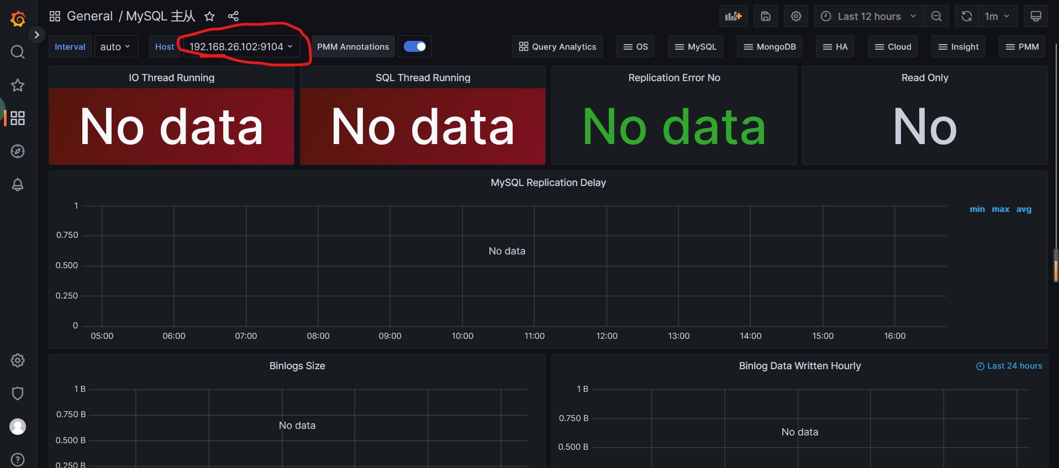
Task: Open the 1m refresh interval dropdown
Action: (998, 16)
